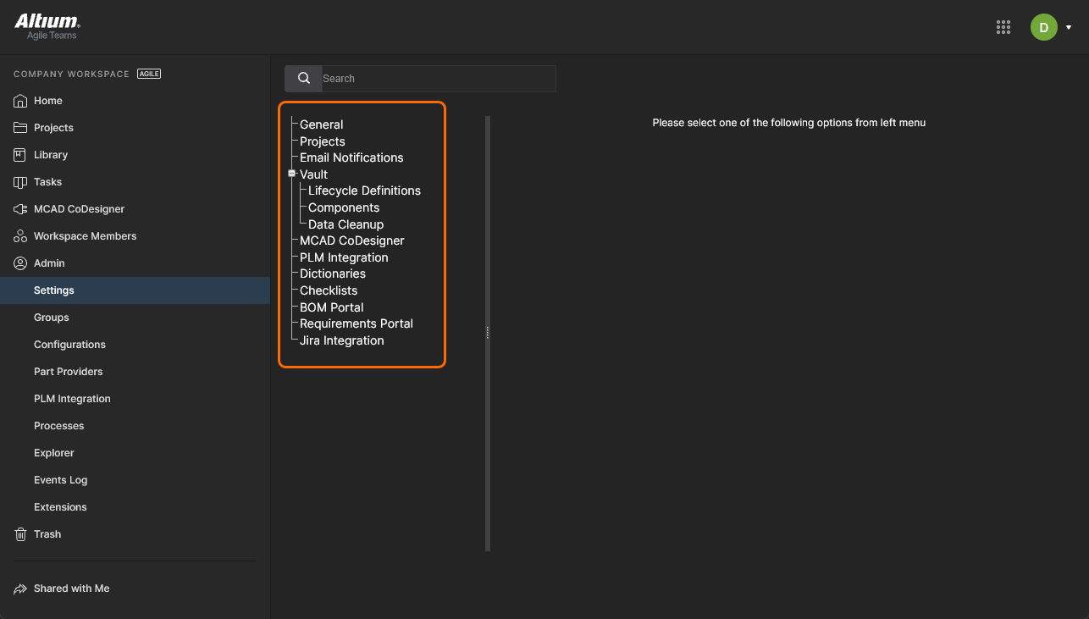Click the Shared with Me icon

point(20,589)
